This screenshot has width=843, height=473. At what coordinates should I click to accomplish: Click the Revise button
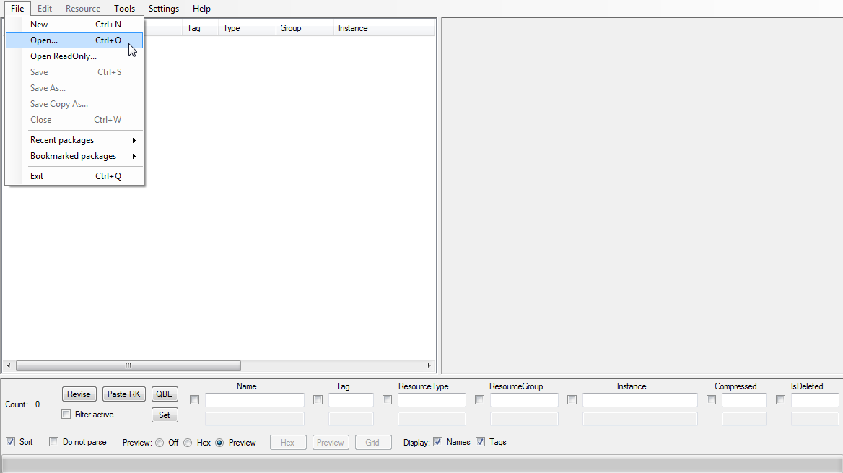coord(79,394)
